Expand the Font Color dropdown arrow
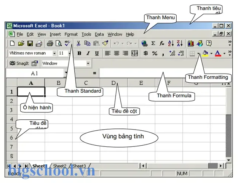This screenshot has width=238, height=183. 224,53
